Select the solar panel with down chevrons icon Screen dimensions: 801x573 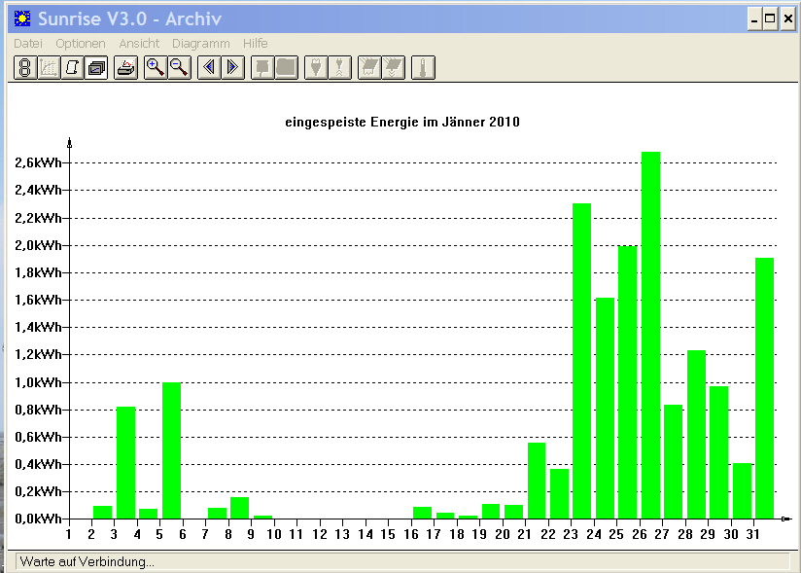coord(394,67)
